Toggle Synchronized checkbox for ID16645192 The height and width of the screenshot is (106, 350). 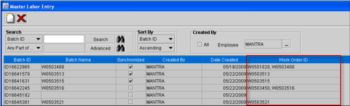[131, 95]
